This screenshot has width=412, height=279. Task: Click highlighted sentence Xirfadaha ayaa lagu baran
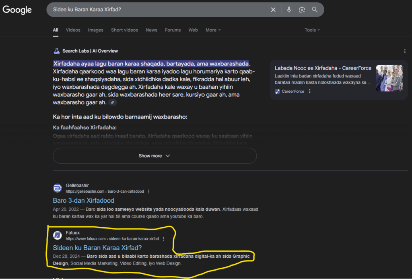tap(151, 64)
